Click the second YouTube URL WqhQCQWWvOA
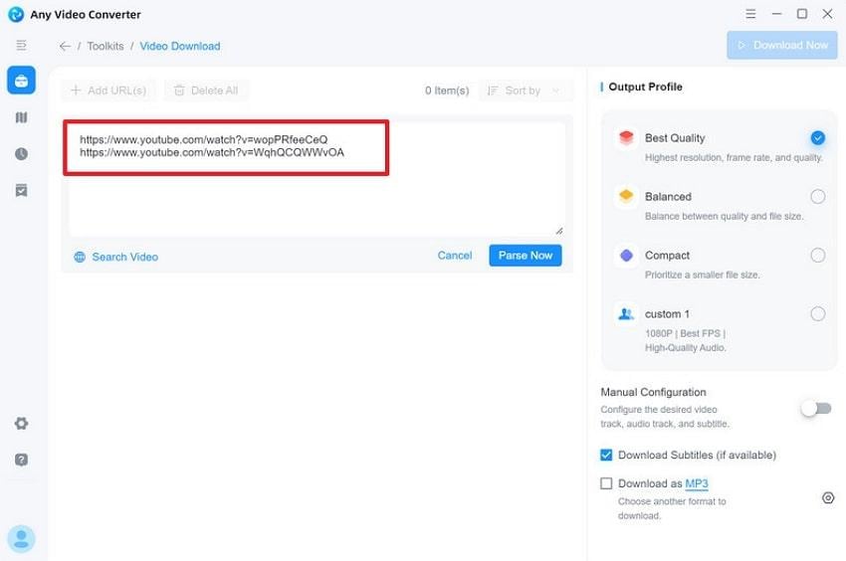Screen dimensions: 846x561 point(211,152)
